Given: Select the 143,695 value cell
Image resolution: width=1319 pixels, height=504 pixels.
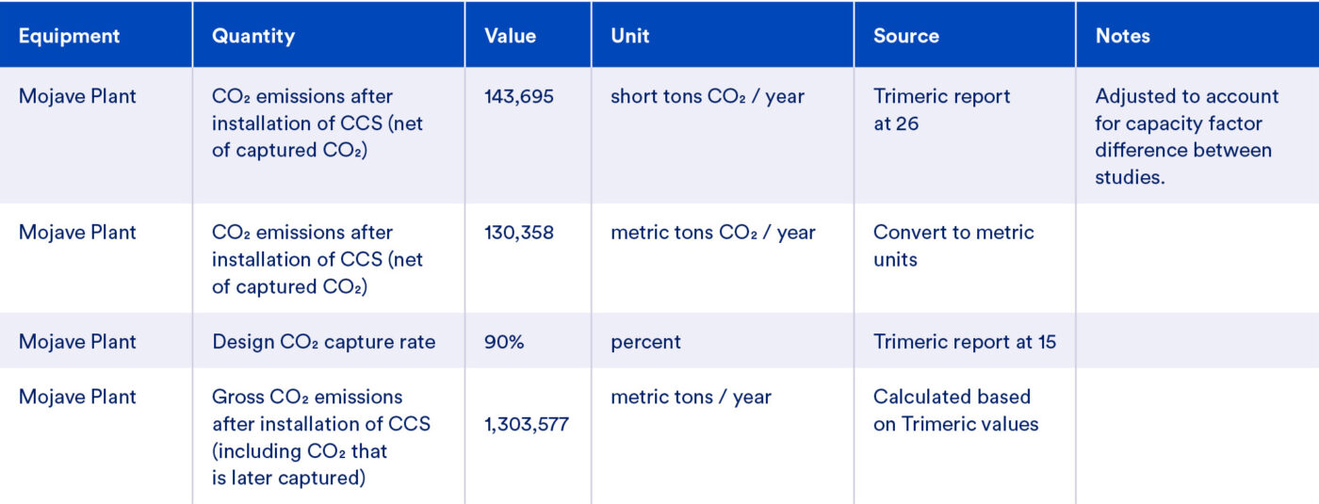Looking at the screenshot, I should pos(518,96).
